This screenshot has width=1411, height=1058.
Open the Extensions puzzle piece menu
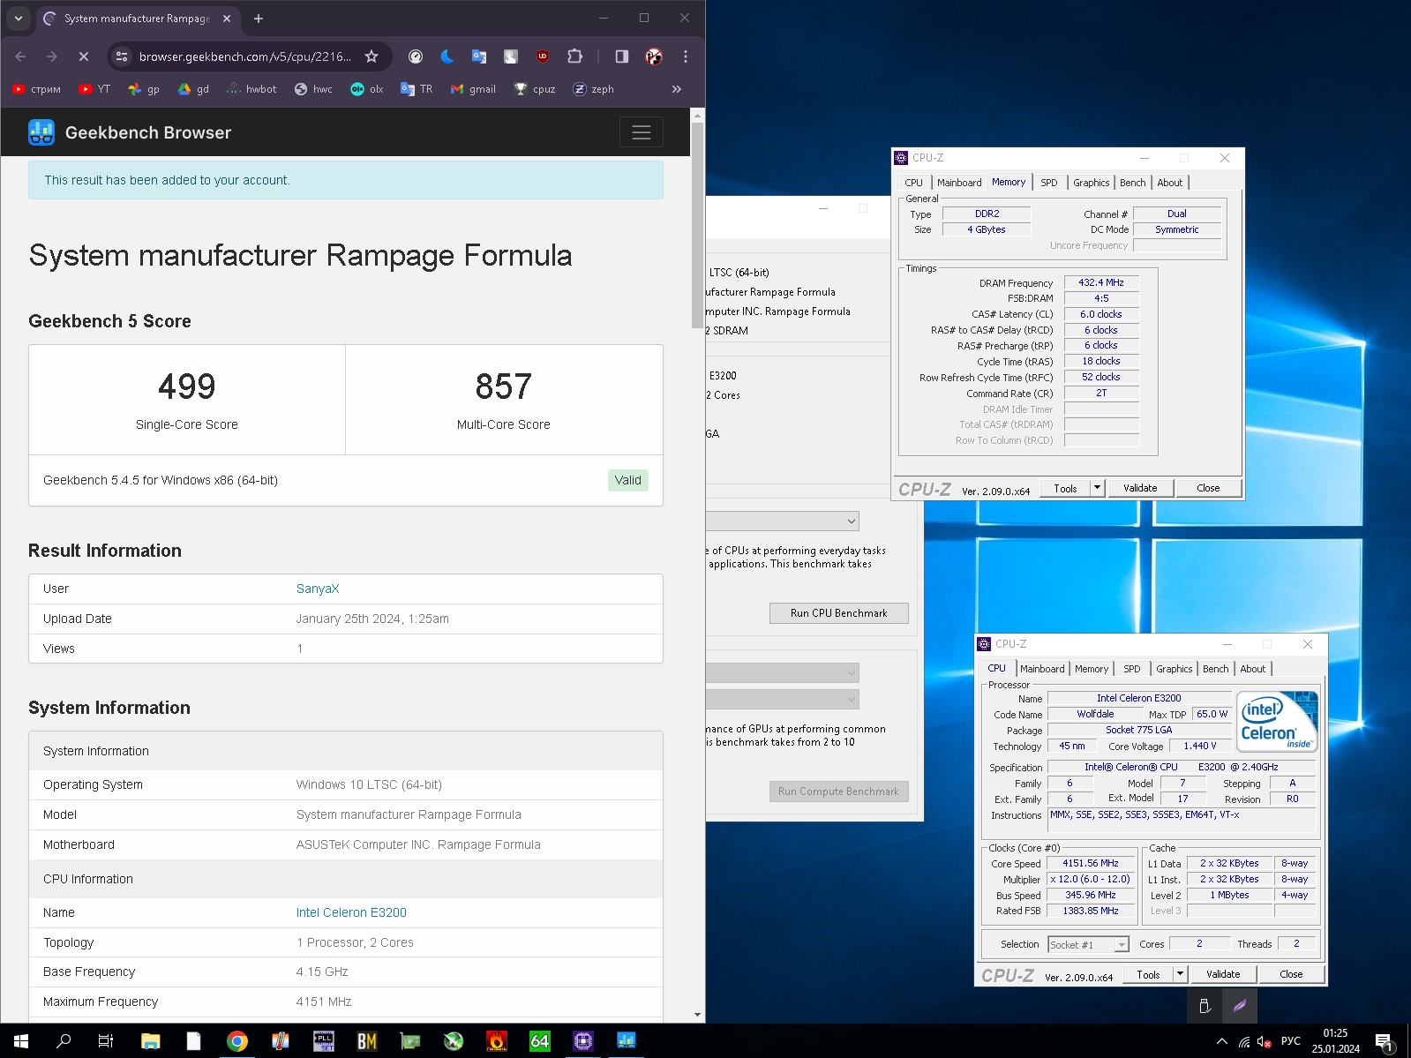coord(574,56)
